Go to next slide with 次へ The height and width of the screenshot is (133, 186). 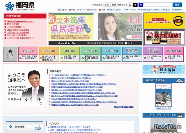click(75, 43)
